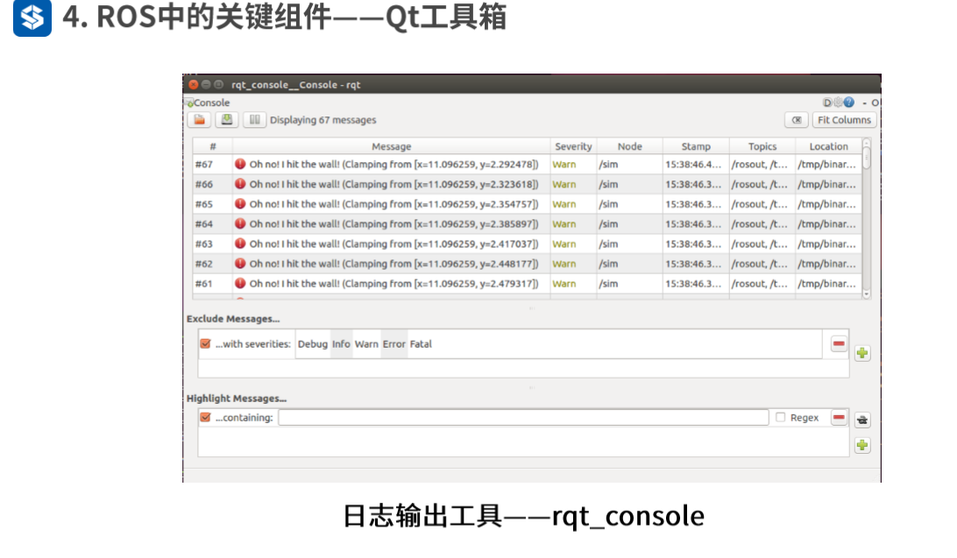Click the pause messages icon

coord(254,119)
